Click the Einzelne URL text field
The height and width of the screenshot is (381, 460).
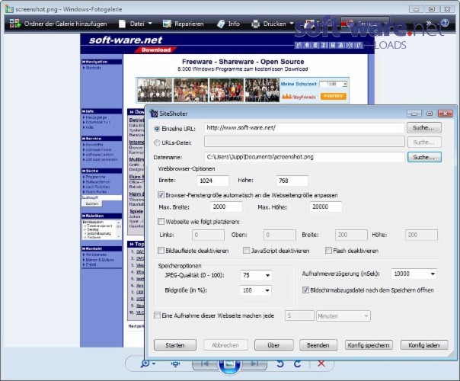(x=304, y=128)
